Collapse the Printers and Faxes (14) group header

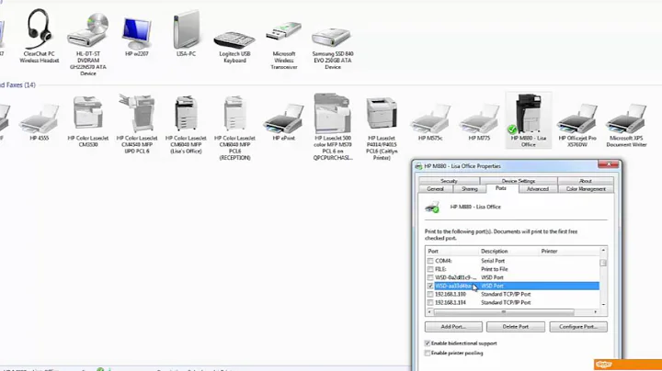point(17,85)
